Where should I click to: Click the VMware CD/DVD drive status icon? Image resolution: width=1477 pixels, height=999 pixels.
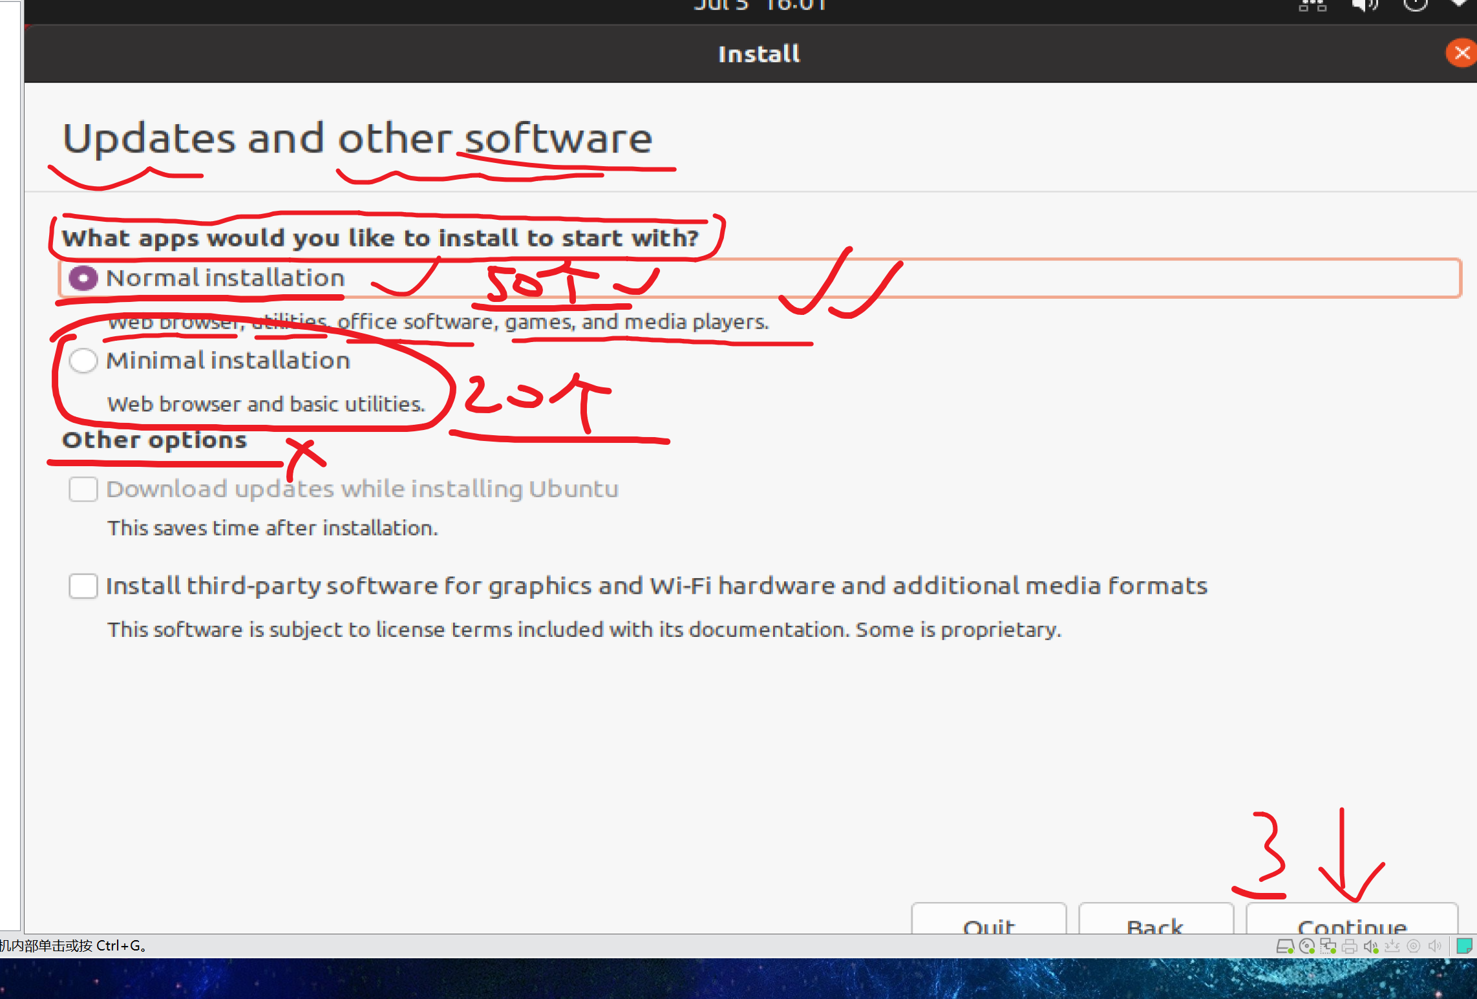point(1306,947)
